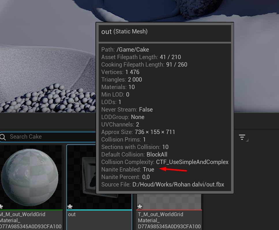The width and height of the screenshot is (279, 230).
Task: Click the 'Path: /Game/Cake' line
Action: tap(125, 50)
